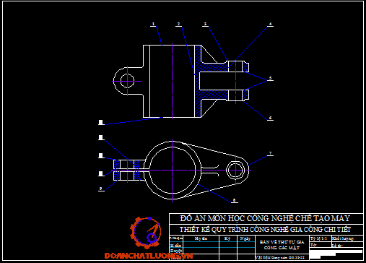Click the Khối lượng cell in title block
The width and height of the screenshot is (366, 263).
click(347, 238)
